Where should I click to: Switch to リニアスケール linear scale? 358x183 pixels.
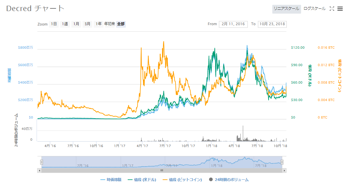[x=286, y=9]
